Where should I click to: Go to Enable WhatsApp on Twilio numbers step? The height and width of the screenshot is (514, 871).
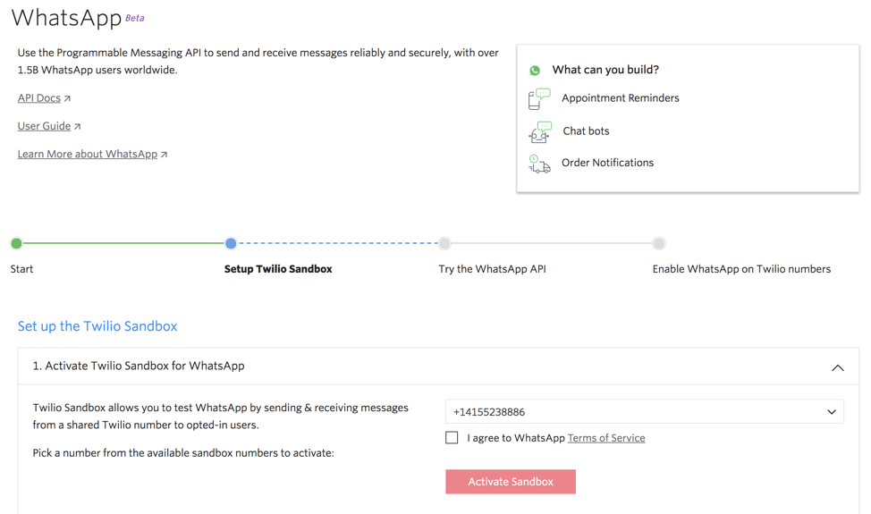point(659,243)
